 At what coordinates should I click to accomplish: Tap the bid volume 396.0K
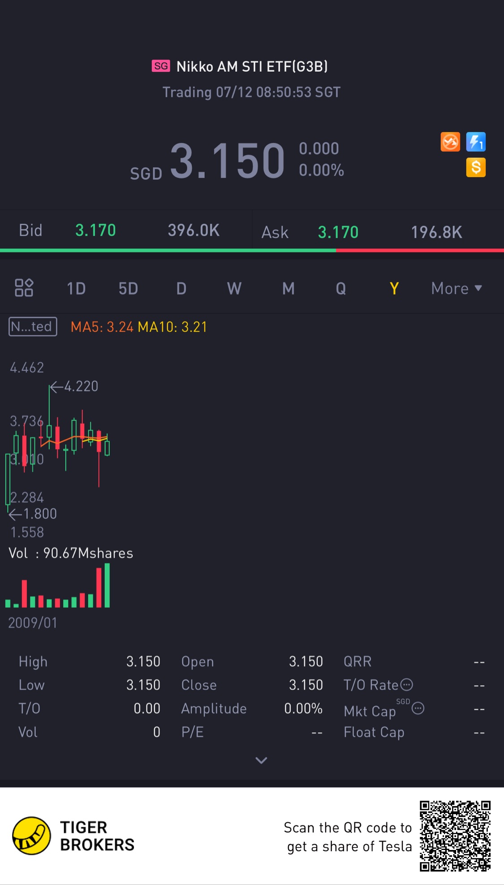click(x=194, y=230)
